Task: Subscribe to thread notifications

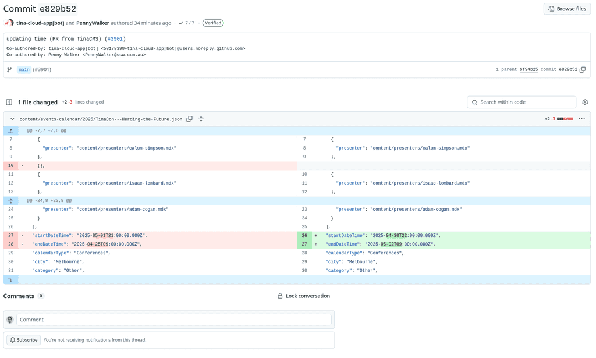Action: click(23, 339)
